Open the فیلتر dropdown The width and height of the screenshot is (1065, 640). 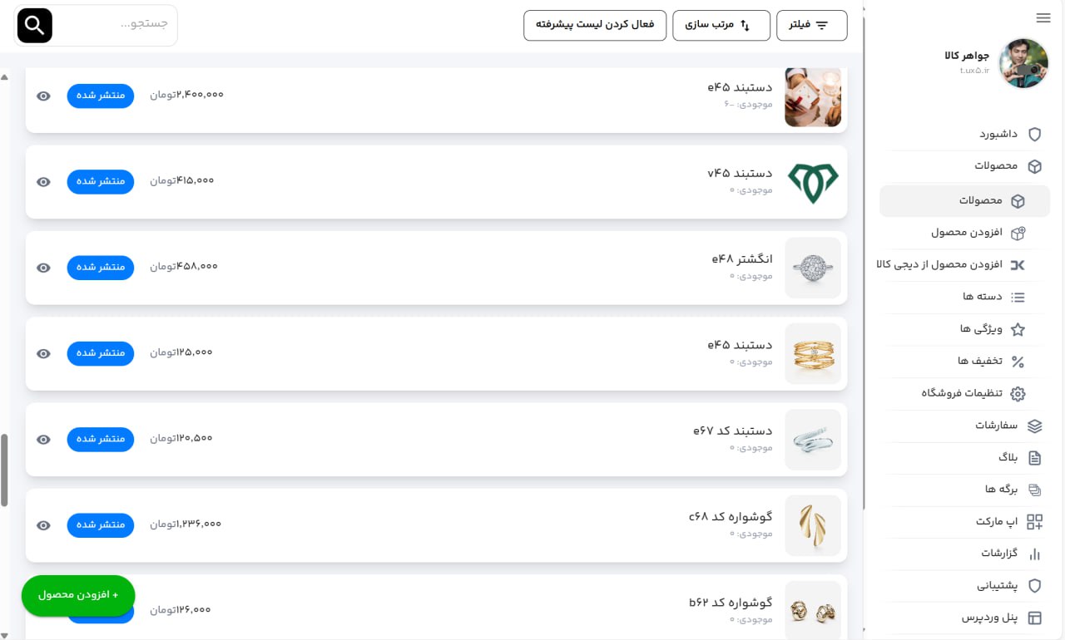(x=811, y=25)
